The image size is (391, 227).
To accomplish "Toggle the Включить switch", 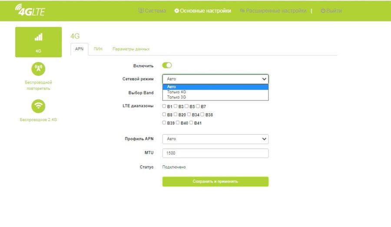I will point(167,65).
